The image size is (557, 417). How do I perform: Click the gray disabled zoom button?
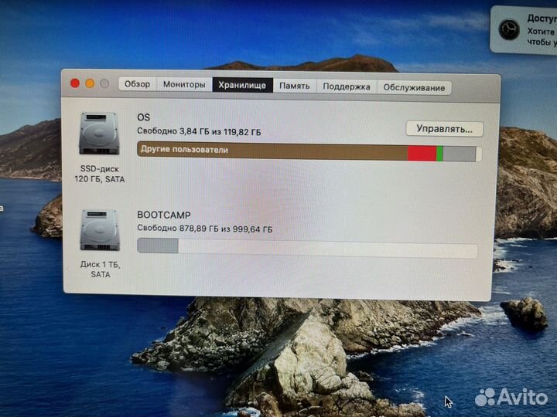pos(104,83)
